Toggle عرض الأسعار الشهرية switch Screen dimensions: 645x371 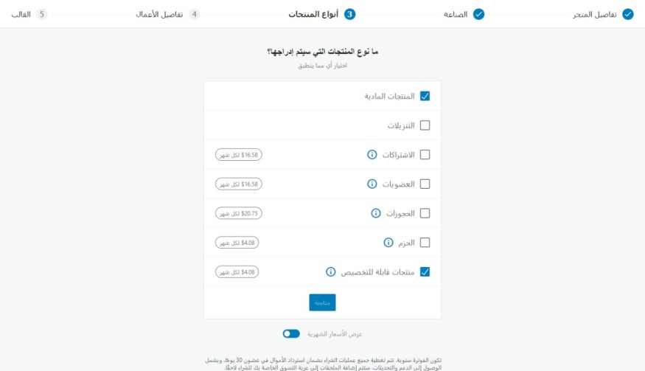(x=291, y=333)
